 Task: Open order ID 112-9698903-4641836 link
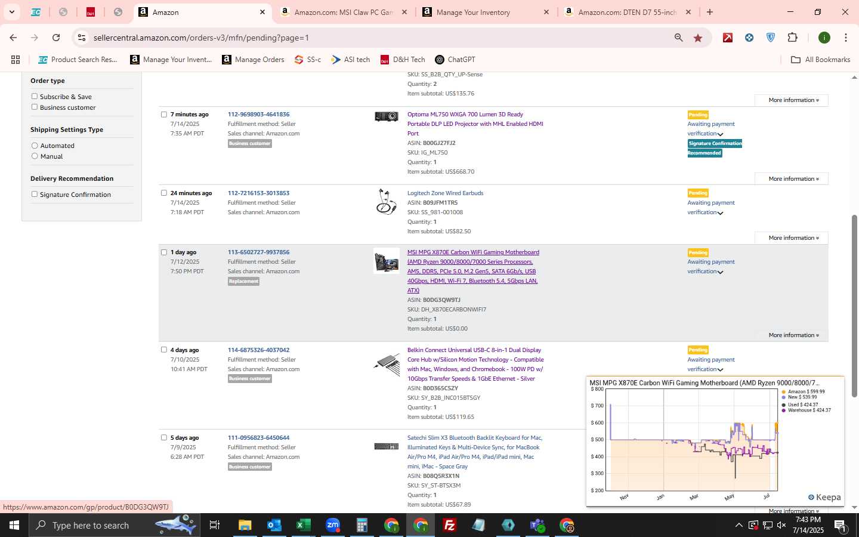click(258, 115)
